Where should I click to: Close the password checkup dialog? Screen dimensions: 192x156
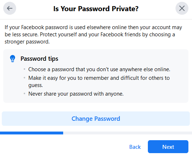coord(182,8)
